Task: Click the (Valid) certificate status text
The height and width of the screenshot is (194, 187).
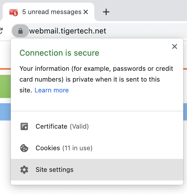Action: coord(79,126)
